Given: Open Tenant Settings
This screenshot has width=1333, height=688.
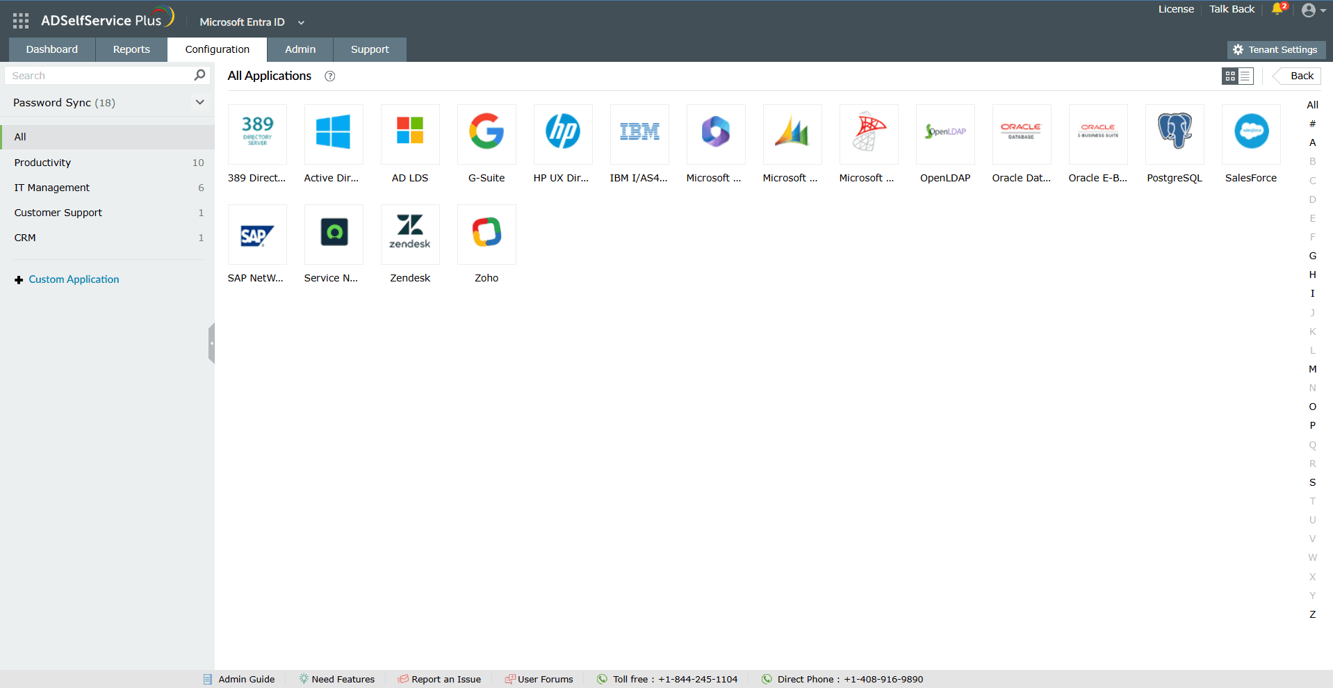Looking at the screenshot, I should pyautogui.click(x=1276, y=49).
